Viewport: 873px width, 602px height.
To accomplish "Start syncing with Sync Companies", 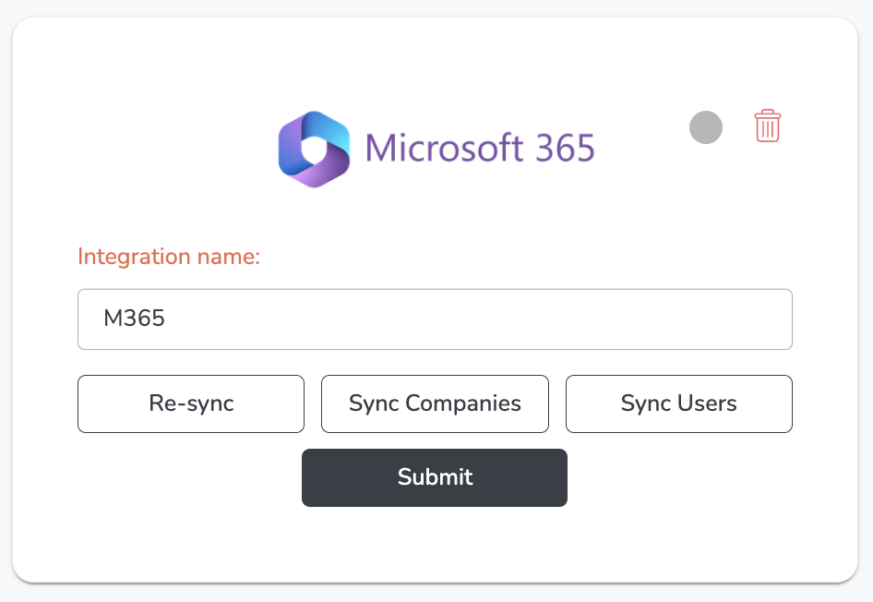I will pyautogui.click(x=435, y=403).
